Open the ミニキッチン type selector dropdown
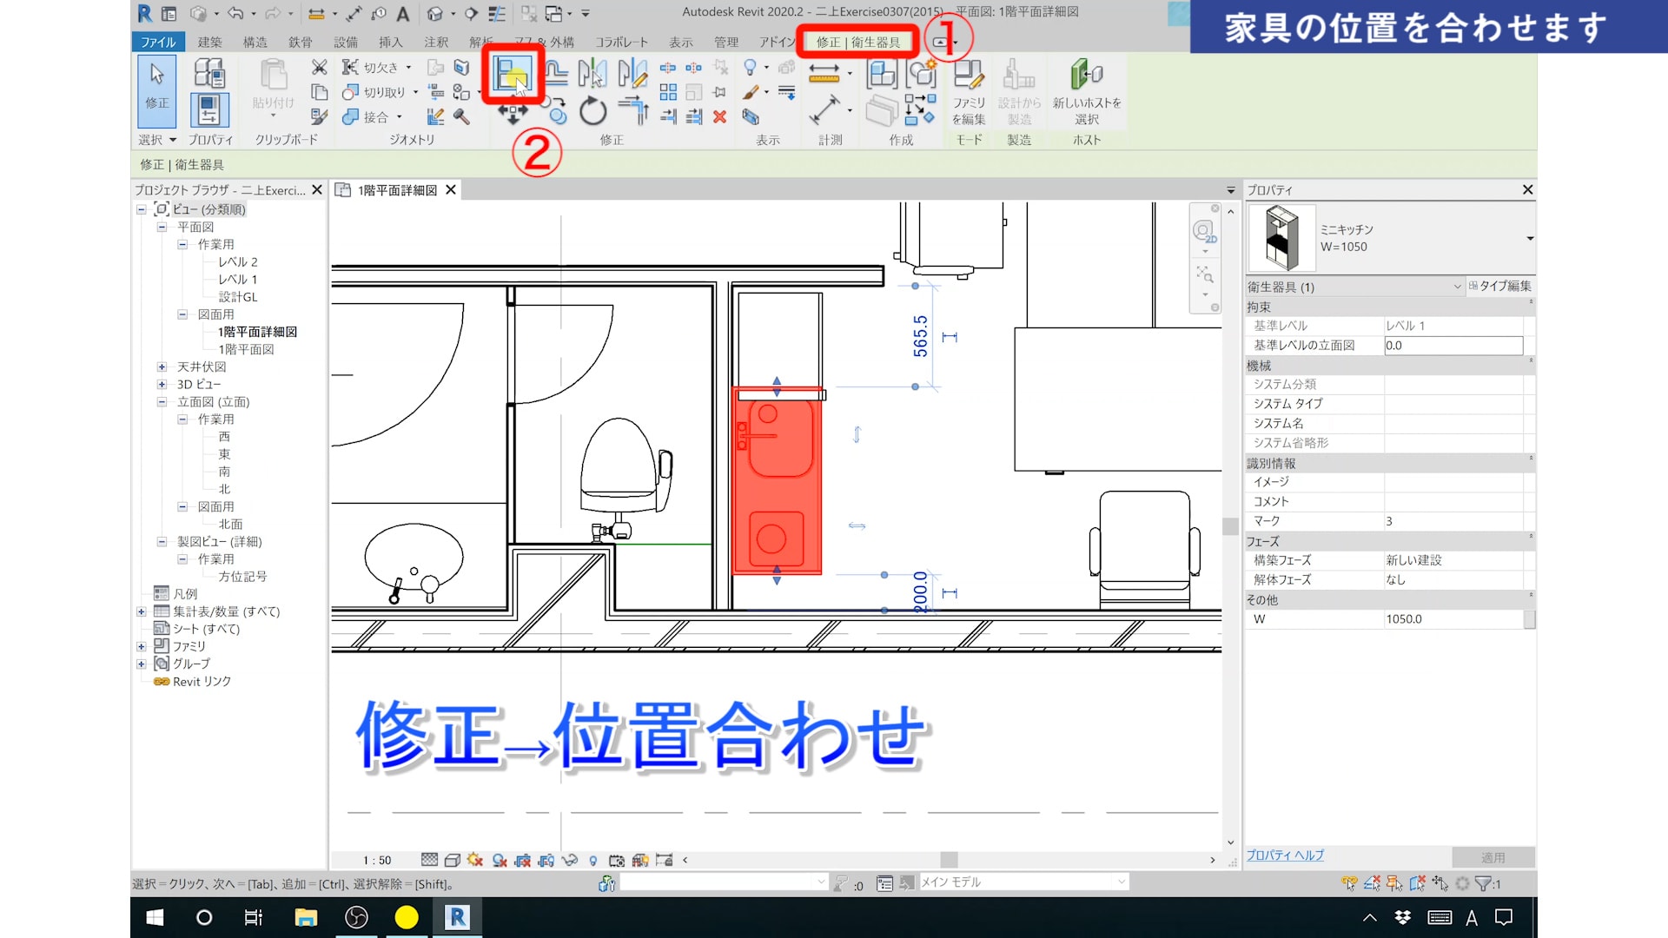Image resolution: width=1668 pixels, height=938 pixels. click(x=1529, y=238)
